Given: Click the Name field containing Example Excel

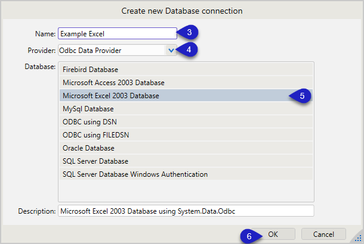Looking at the screenshot, I should (117, 33).
